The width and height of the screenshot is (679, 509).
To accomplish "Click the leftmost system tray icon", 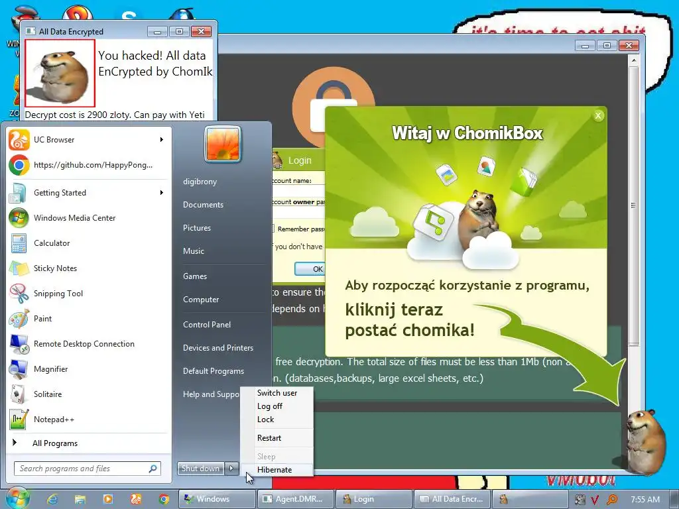I will tap(580, 500).
